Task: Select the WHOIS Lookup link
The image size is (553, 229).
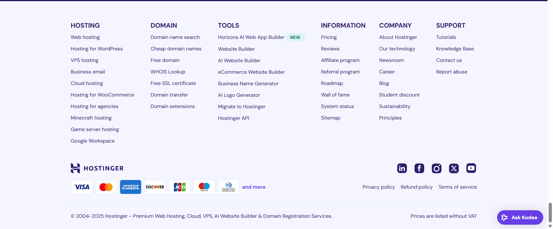Action: tap(168, 72)
